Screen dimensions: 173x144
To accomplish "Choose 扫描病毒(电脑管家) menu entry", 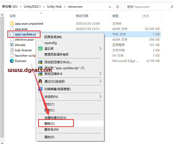I will [58, 89].
